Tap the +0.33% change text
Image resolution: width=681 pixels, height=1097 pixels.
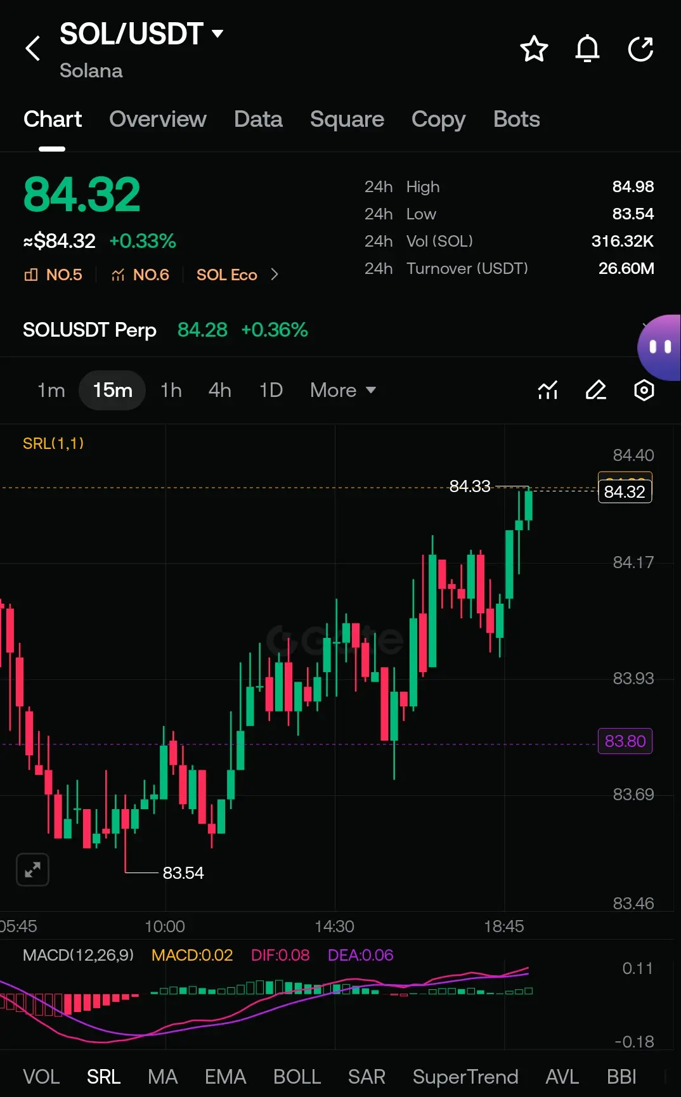143,241
